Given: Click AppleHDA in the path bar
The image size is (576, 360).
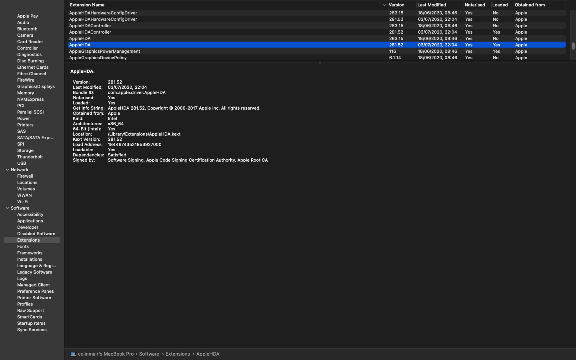Looking at the screenshot, I should (208, 354).
